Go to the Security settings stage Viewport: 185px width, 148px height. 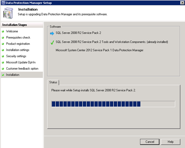point(16,56)
